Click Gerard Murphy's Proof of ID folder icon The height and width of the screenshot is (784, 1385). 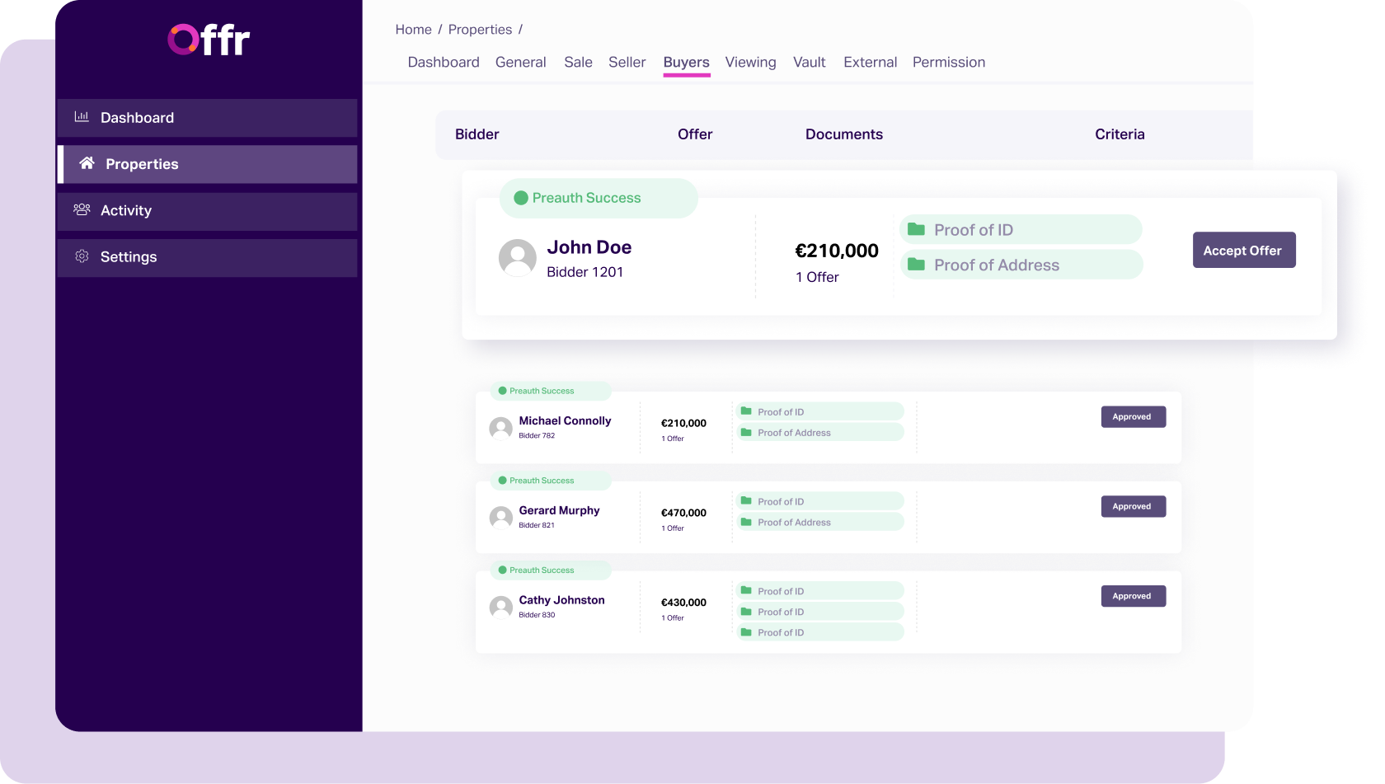pos(747,500)
